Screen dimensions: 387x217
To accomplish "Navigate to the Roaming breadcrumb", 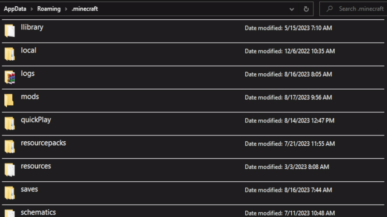I will click(x=48, y=9).
